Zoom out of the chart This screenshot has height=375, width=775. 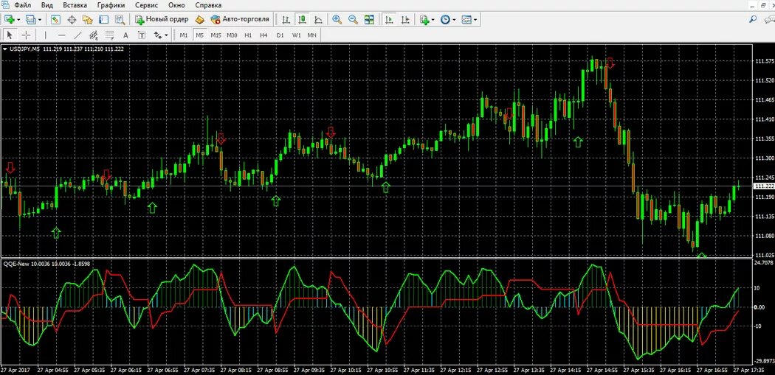[353, 20]
